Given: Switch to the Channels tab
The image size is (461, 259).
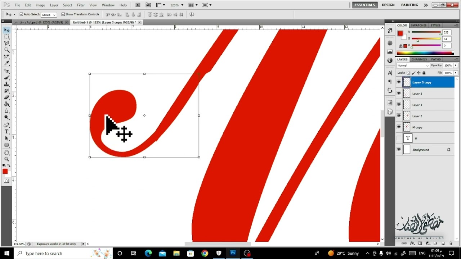Looking at the screenshot, I should (419, 59).
